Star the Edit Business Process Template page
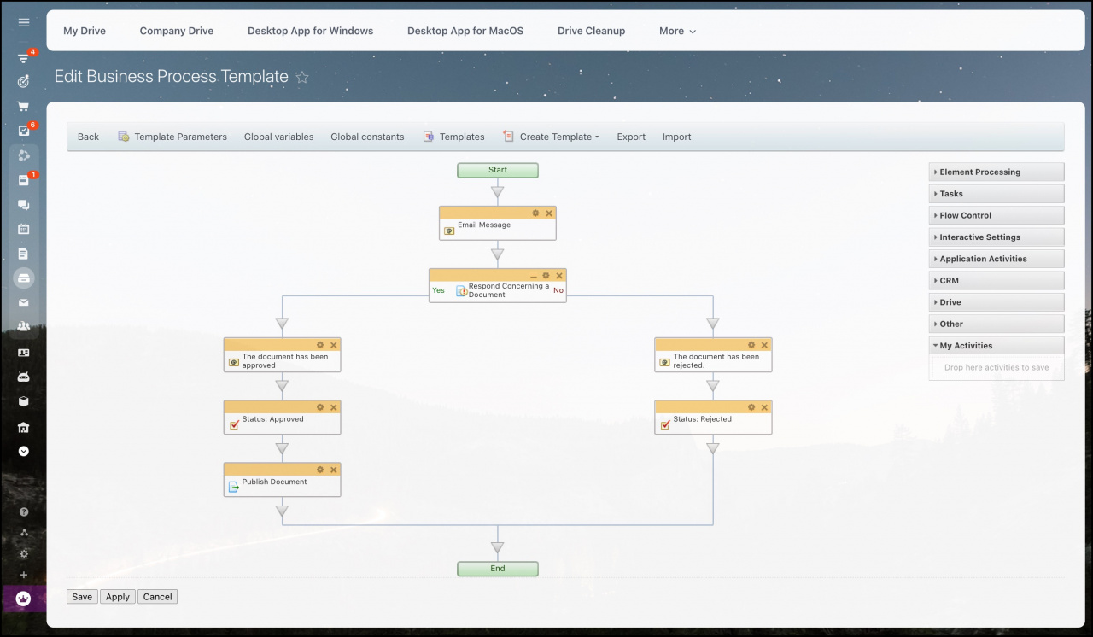The width and height of the screenshot is (1093, 637). 302,77
